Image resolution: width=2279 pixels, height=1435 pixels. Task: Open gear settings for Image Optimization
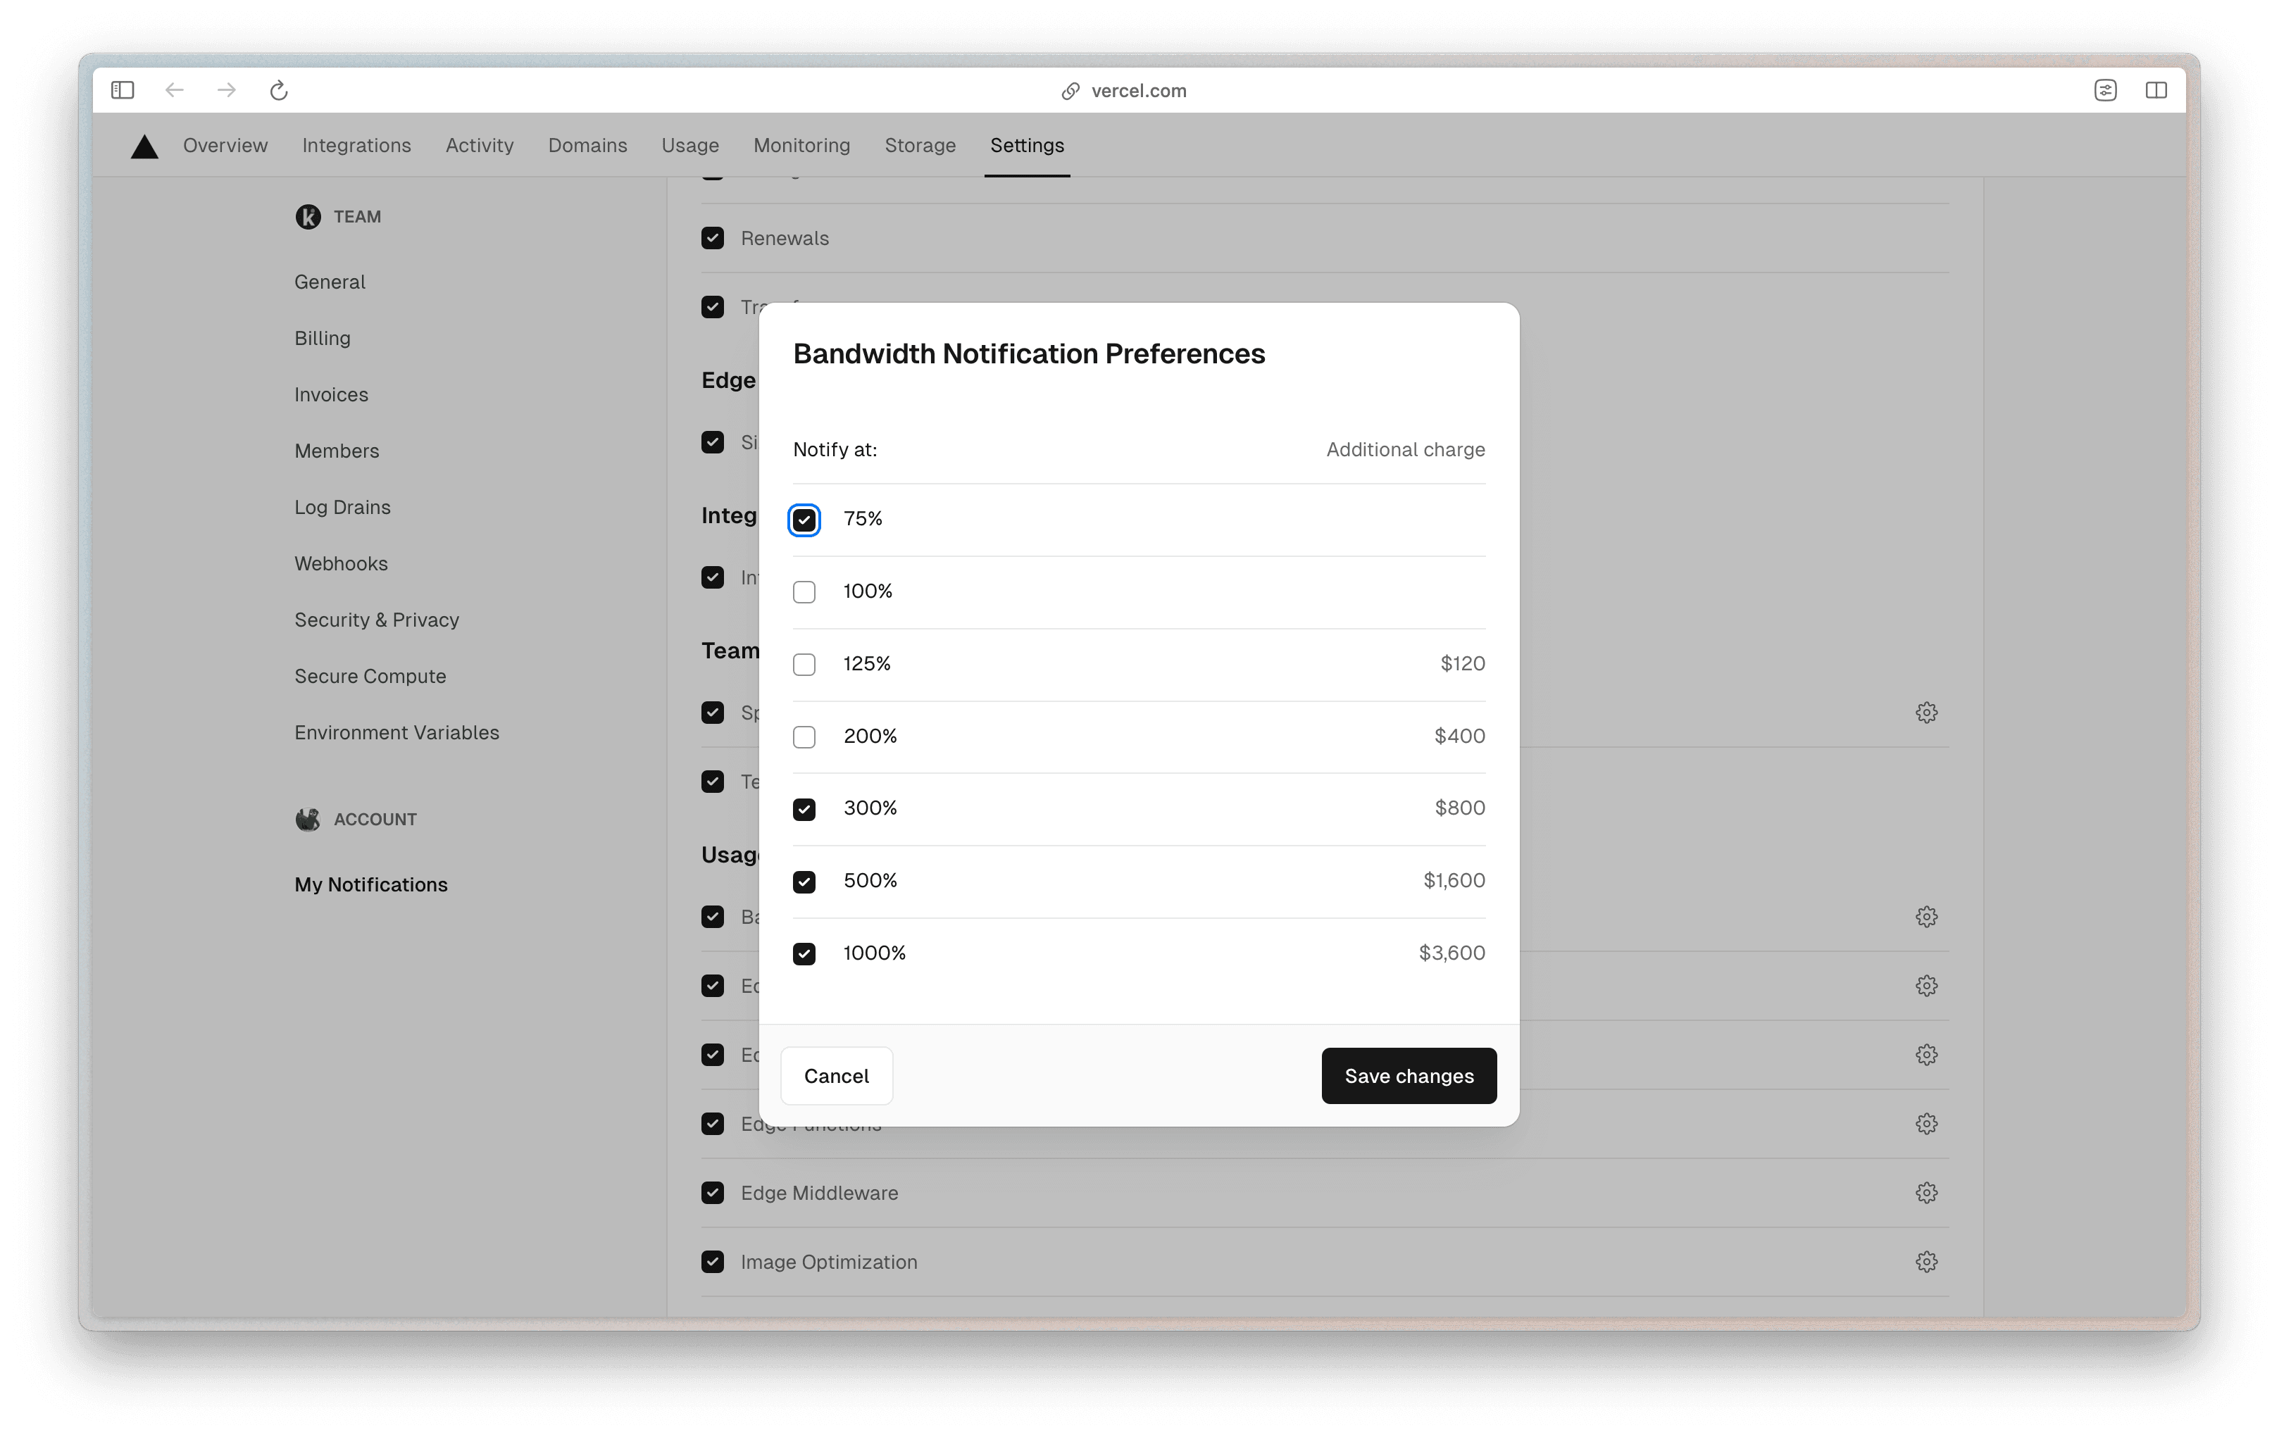pyautogui.click(x=1926, y=1262)
